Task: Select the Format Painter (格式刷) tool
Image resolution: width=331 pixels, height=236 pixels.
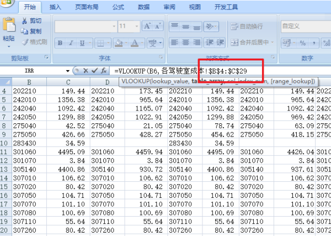Action: point(25,41)
